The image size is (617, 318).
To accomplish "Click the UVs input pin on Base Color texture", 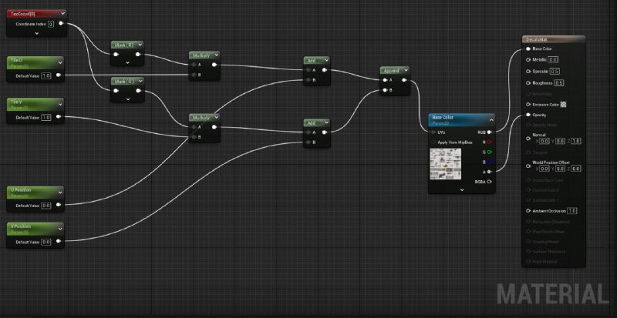I will pos(433,132).
